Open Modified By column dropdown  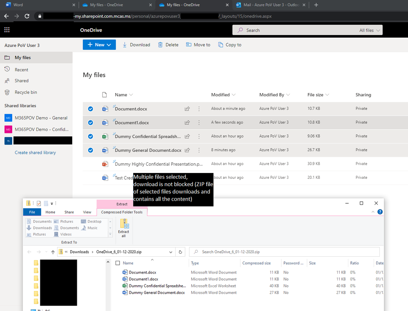point(288,95)
